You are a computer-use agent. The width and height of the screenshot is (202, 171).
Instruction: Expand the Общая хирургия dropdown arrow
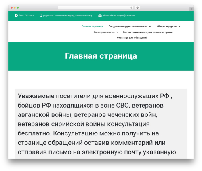tap(179, 27)
